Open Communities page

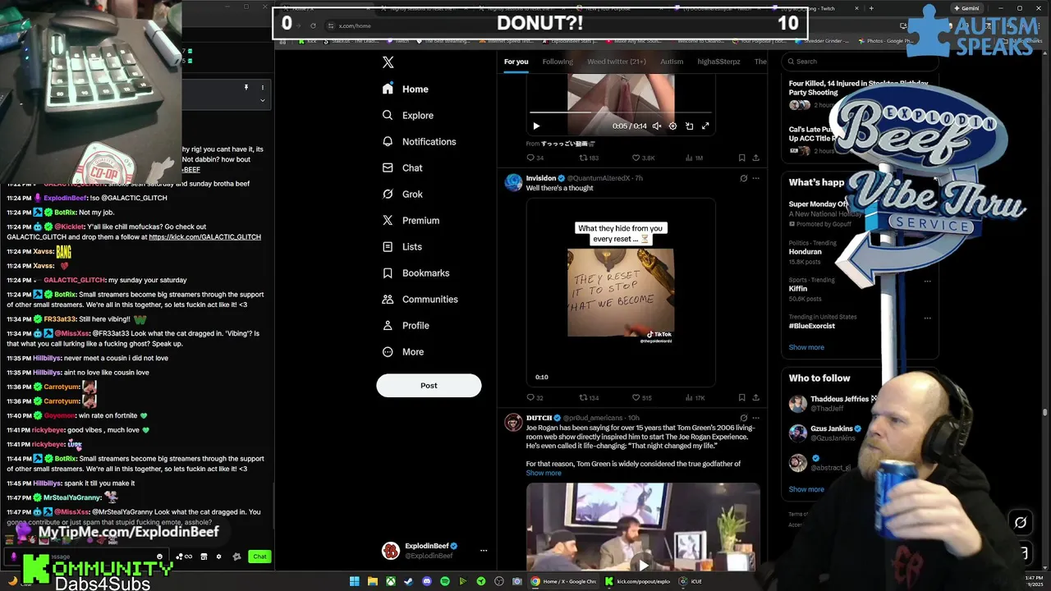[420, 299]
